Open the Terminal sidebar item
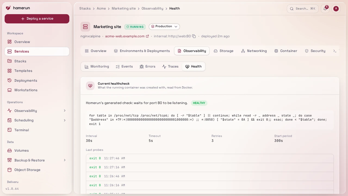This screenshot has width=348, height=196. click(x=37, y=130)
